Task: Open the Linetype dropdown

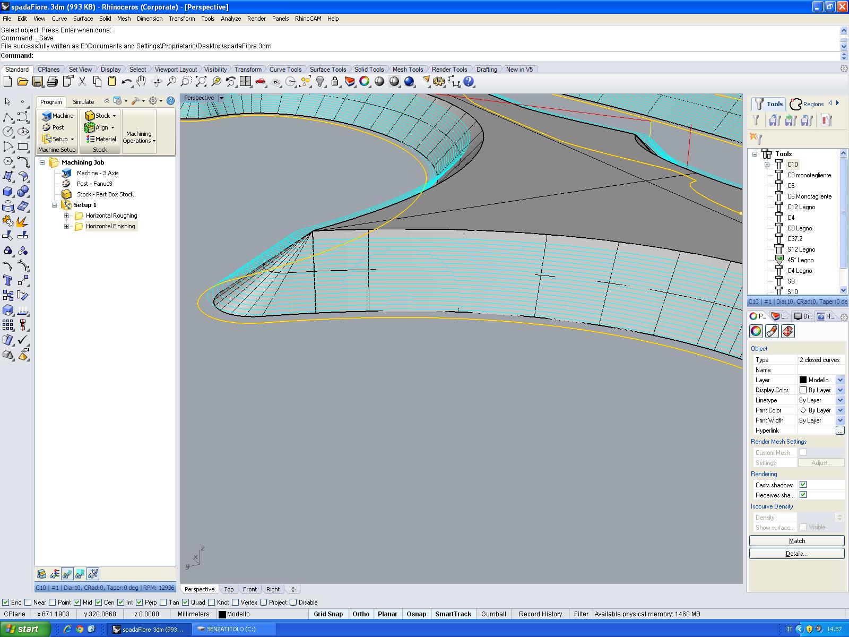Action: point(840,400)
